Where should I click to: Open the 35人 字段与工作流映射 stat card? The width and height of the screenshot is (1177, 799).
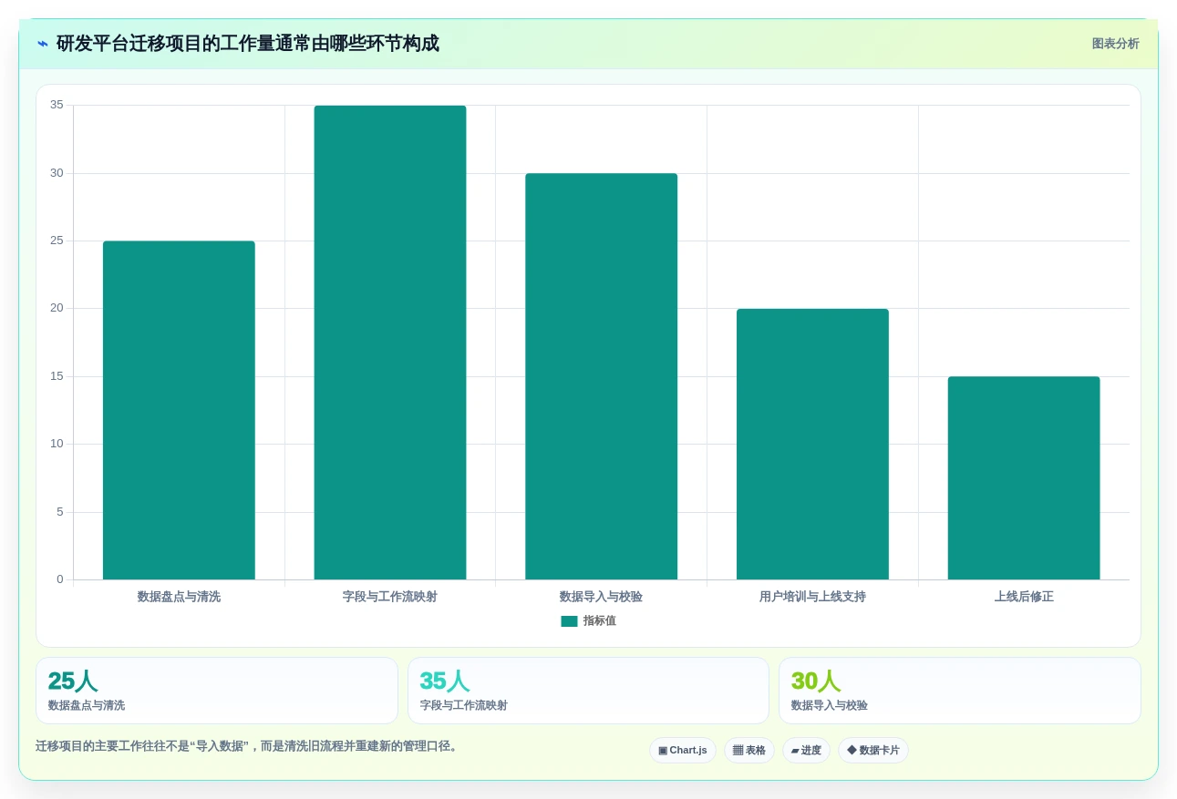[588, 691]
